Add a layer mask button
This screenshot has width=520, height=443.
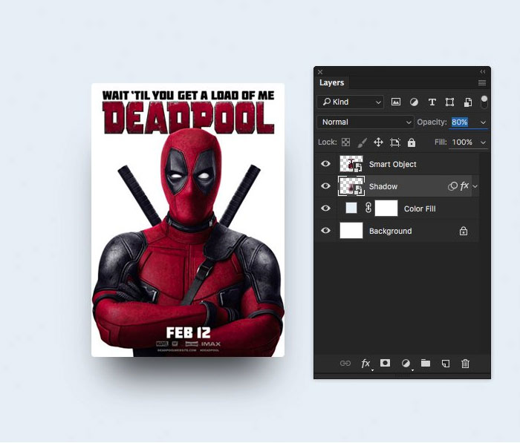pos(385,363)
